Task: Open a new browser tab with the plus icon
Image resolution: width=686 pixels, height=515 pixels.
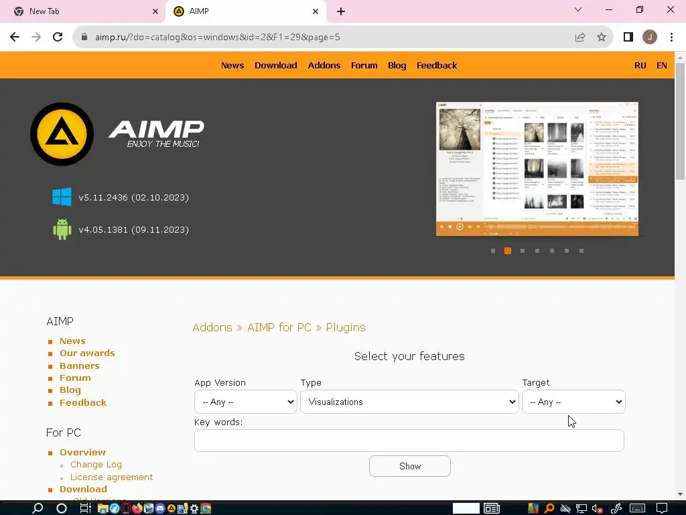Action: 341,11
